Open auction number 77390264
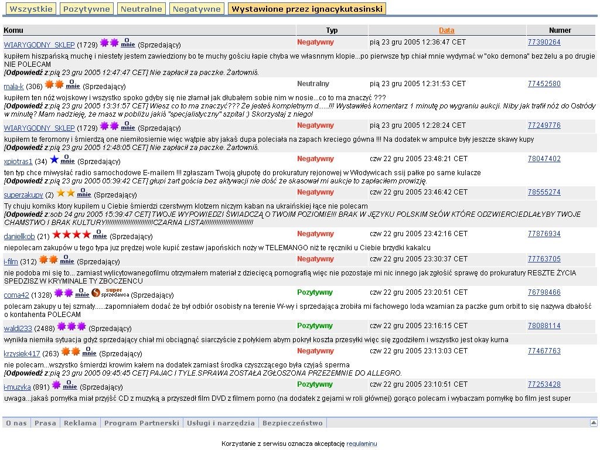 pos(544,42)
